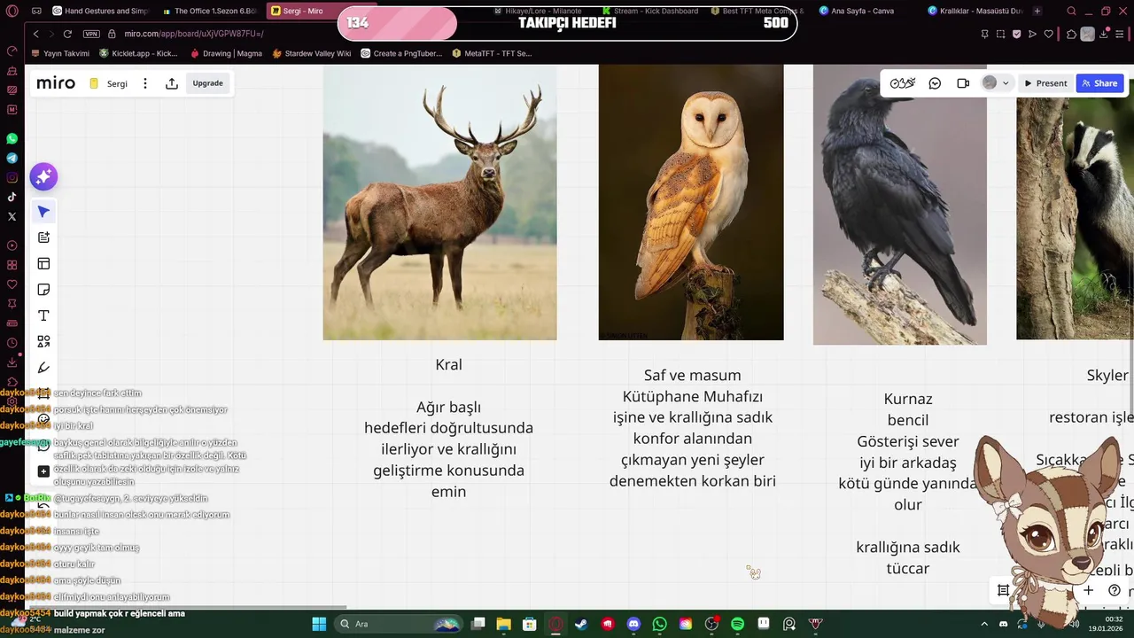
Task: Open Spotify from the taskbar
Action: pyautogui.click(x=737, y=624)
